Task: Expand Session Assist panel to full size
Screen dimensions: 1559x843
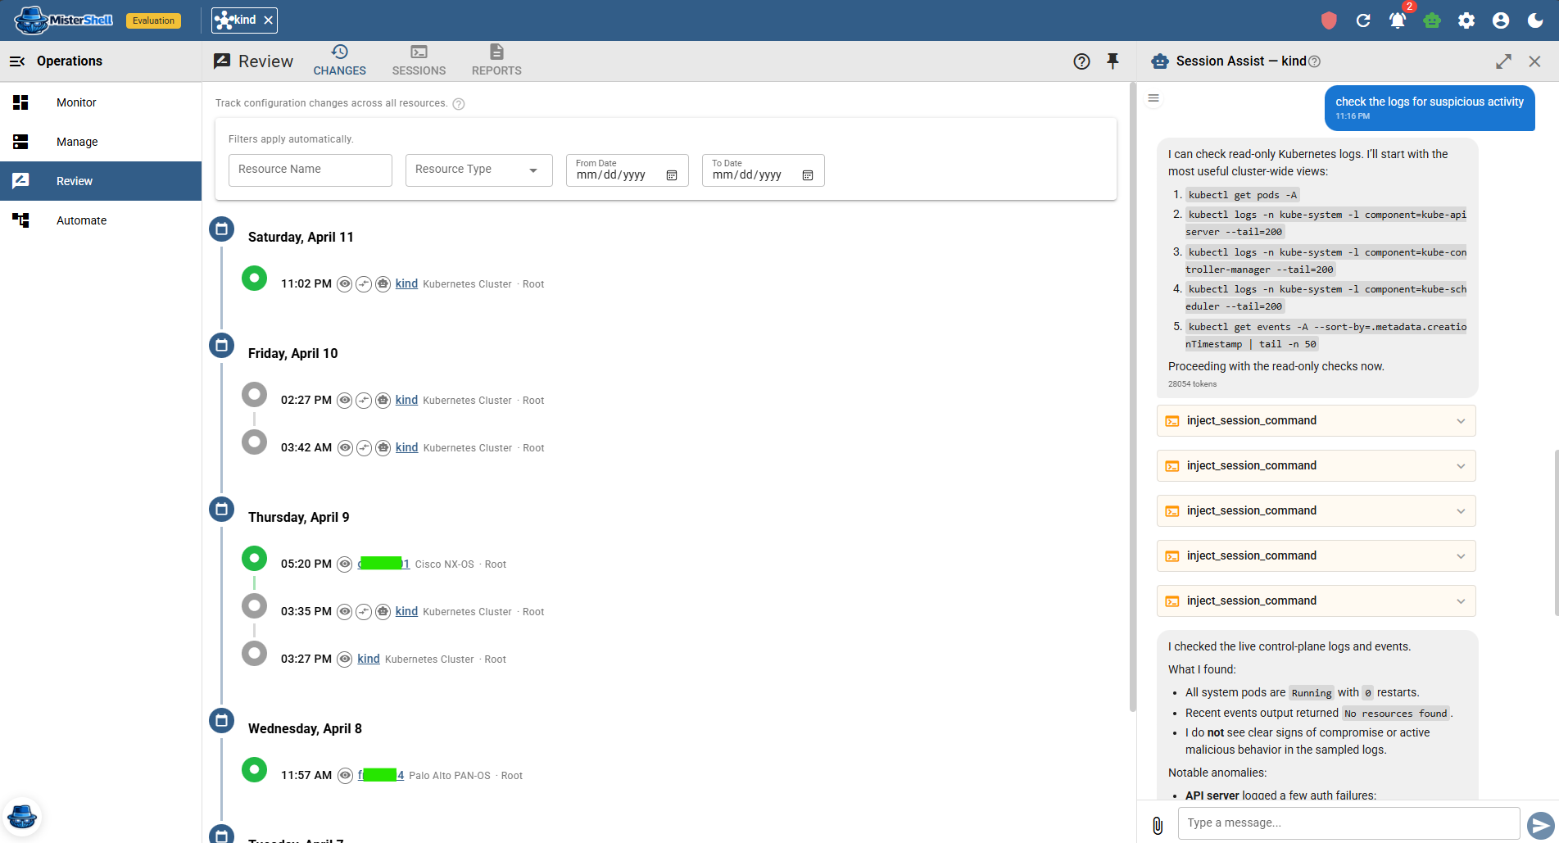Action: [x=1503, y=61]
